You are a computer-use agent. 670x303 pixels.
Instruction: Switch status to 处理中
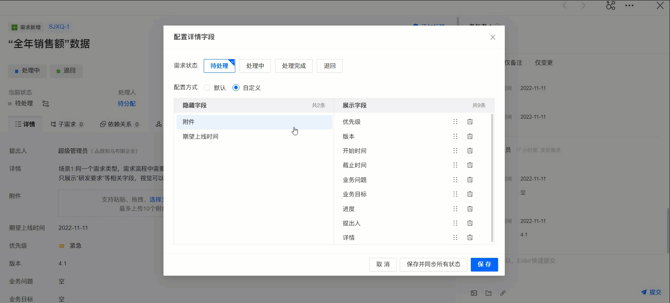click(255, 66)
